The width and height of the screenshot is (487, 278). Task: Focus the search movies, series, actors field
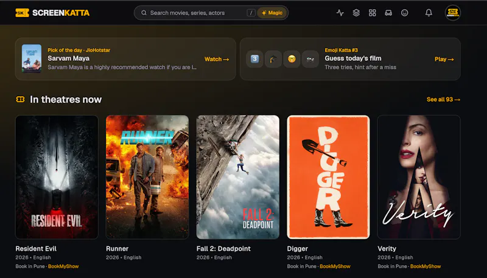coord(211,13)
